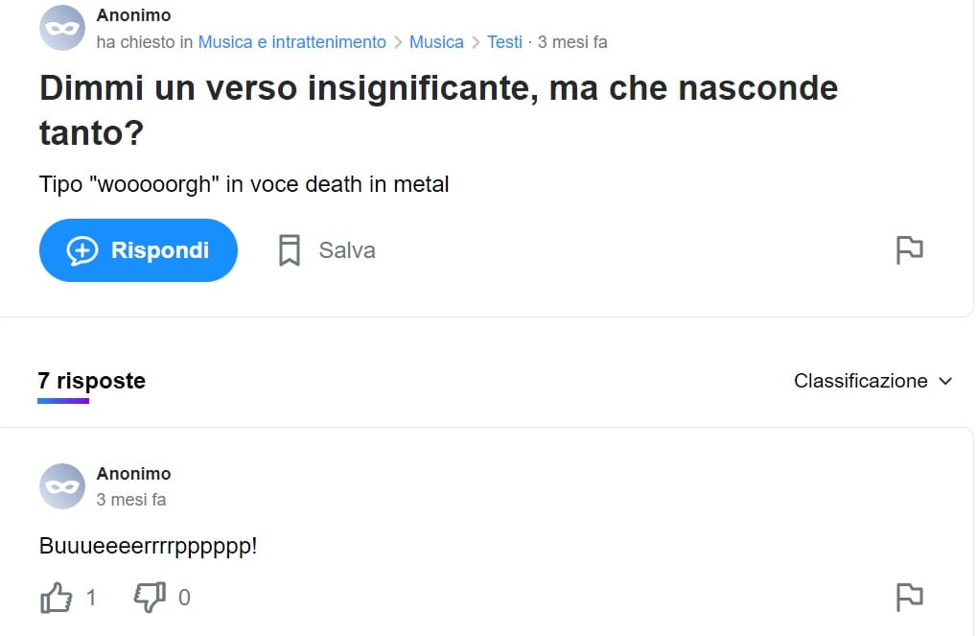Click the "wooooorgh" question description text

tap(244, 184)
